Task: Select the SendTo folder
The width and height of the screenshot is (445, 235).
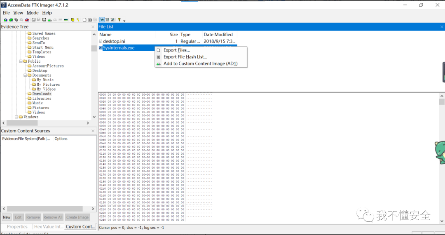Action: pos(39,42)
